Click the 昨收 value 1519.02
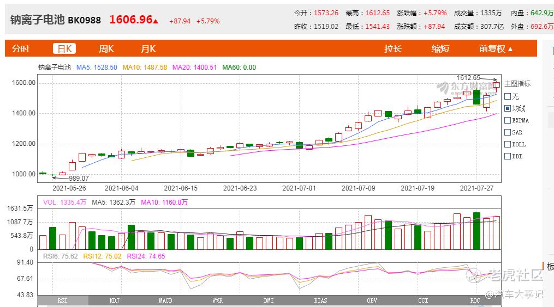This screenshot has height=307, width=554. (x=326, y=27)
